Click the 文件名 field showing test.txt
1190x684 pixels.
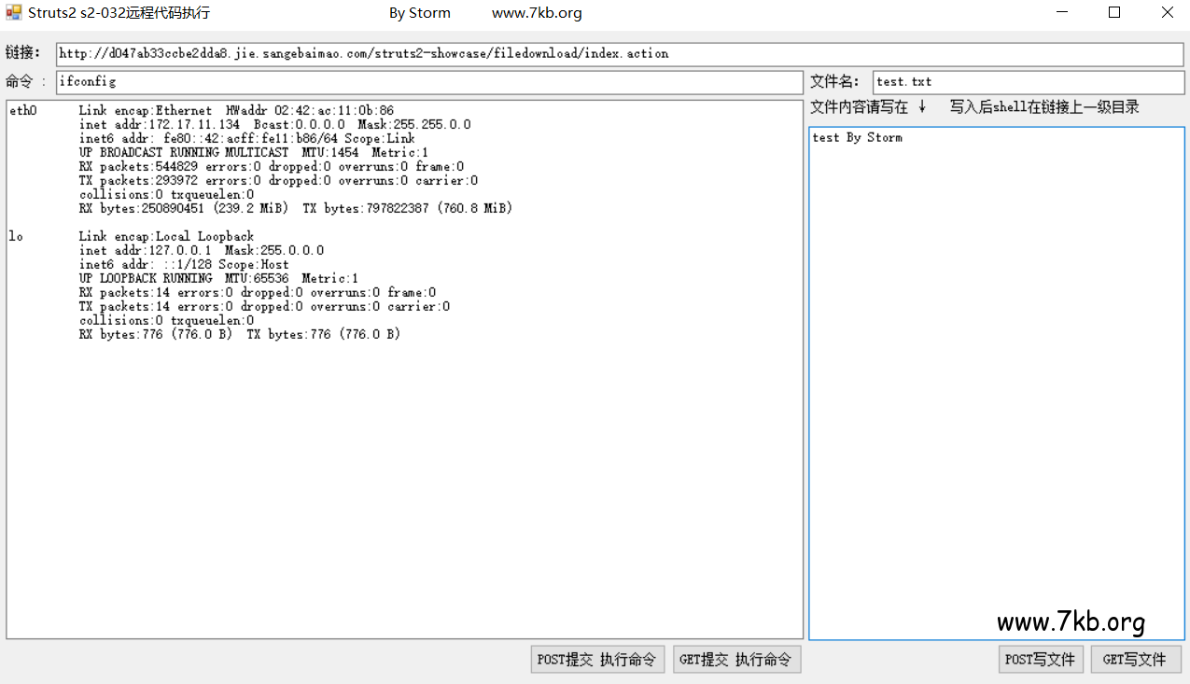point(1027,82)
